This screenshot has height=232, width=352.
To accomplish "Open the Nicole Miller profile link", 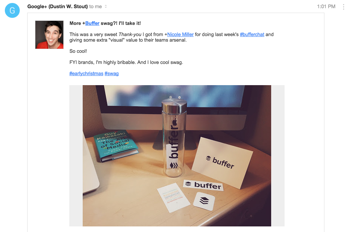I will (180, 35).
